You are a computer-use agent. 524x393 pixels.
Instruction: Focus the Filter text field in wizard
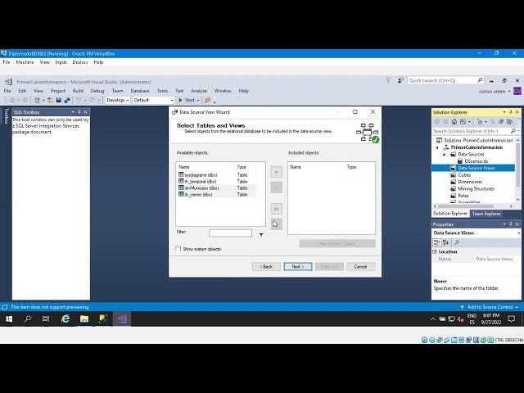point(230,233)
